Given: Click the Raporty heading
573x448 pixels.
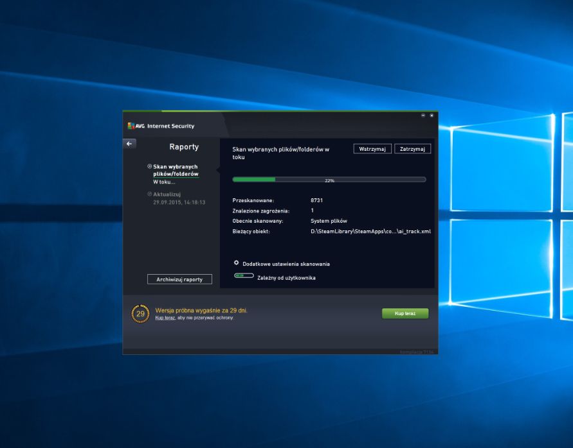Looking at the screenshot, I should point(184,147).
